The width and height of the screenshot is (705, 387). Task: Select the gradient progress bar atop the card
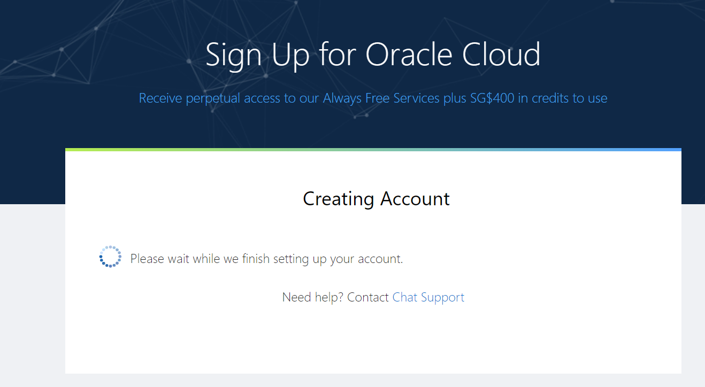373,149
